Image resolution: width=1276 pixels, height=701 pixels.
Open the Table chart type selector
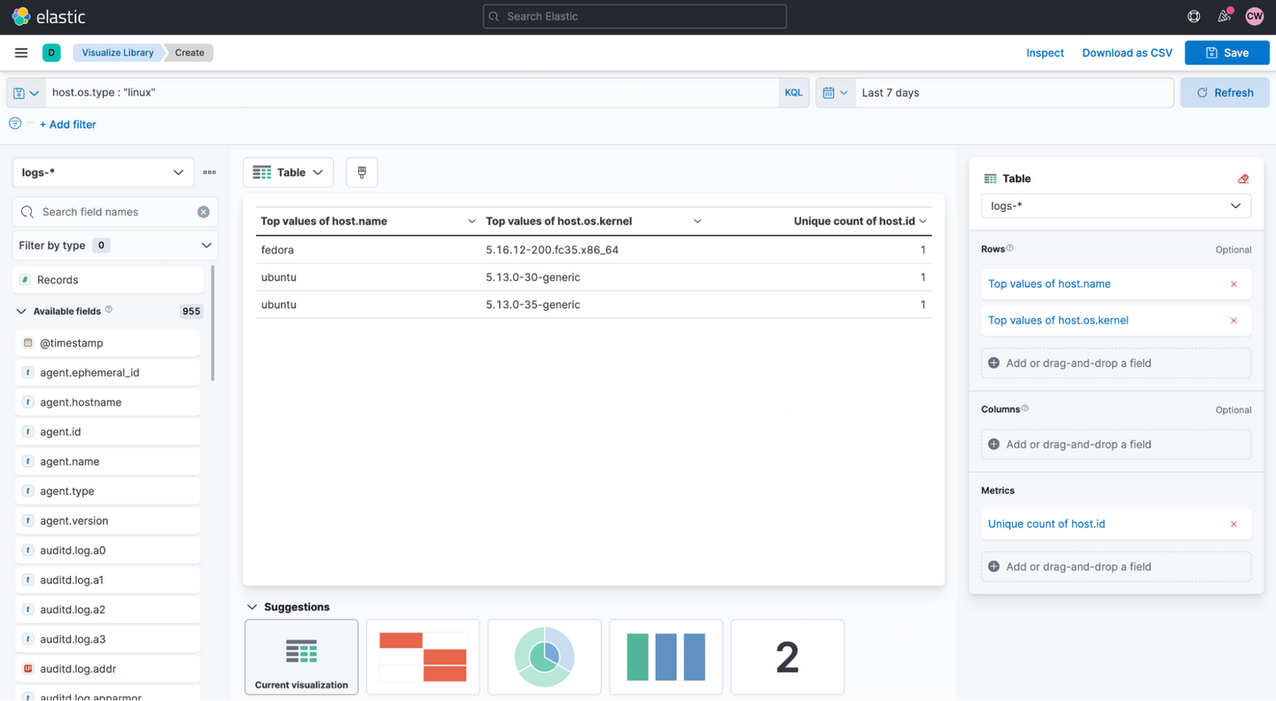pyautogui.click(x=288, y=173)
